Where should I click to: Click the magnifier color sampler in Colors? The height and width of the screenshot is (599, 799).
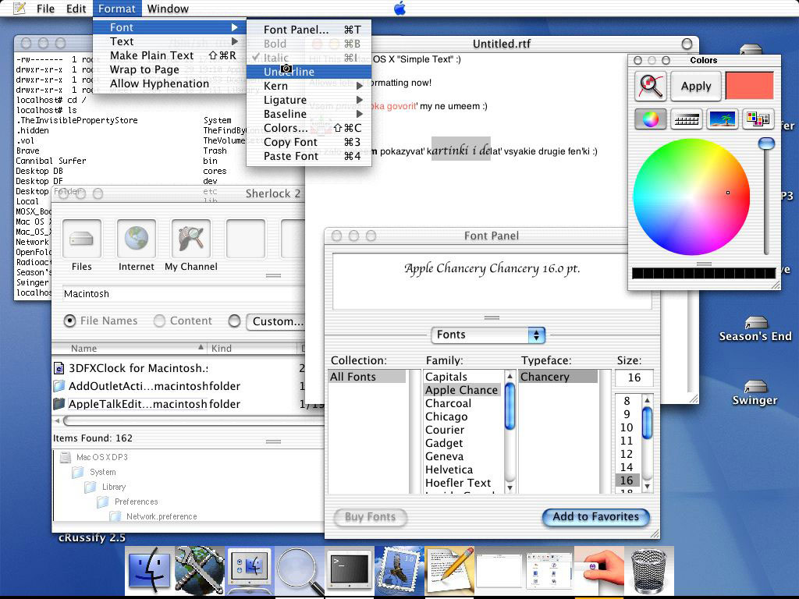(650, 86)
